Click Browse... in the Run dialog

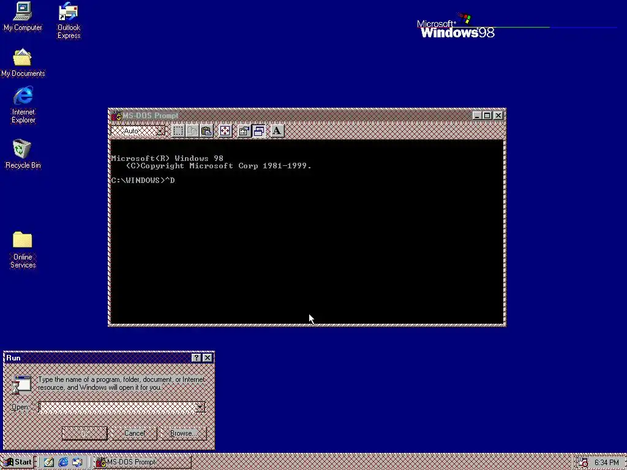click(183, 433)
